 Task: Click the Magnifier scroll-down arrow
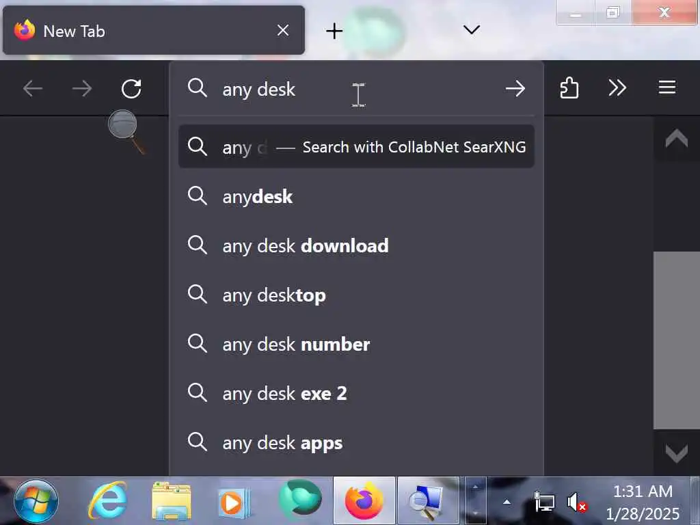pos(676,453)
